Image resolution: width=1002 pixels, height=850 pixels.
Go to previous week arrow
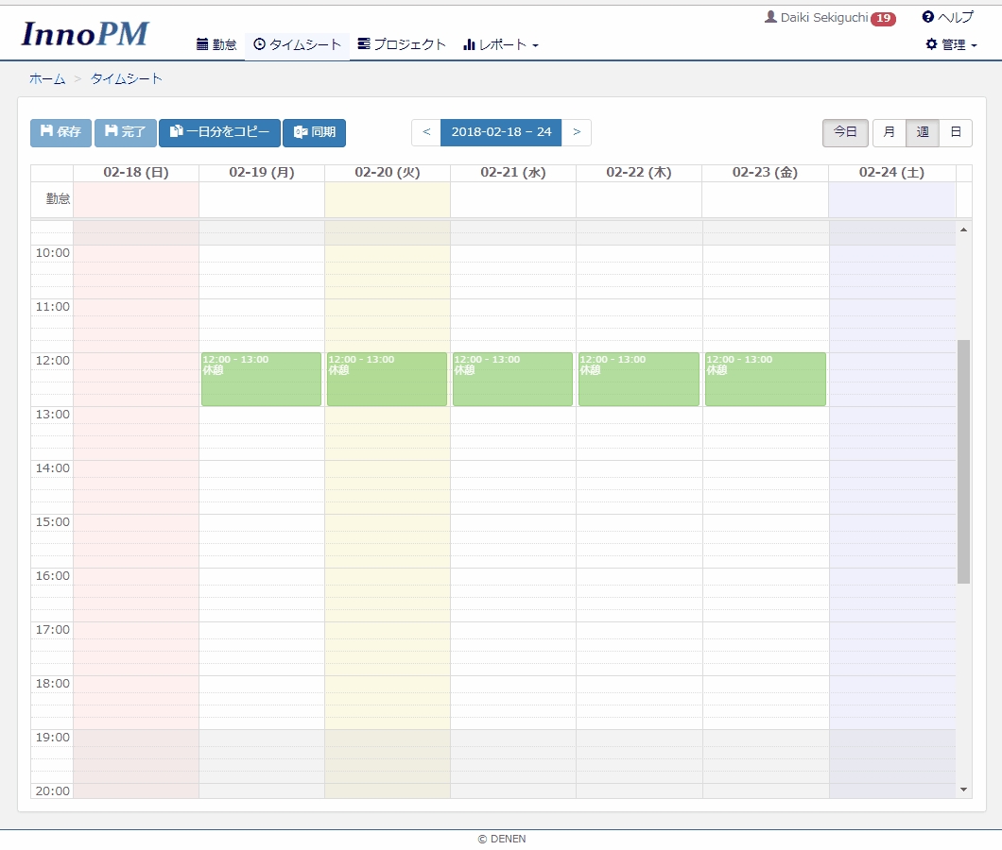426,132
